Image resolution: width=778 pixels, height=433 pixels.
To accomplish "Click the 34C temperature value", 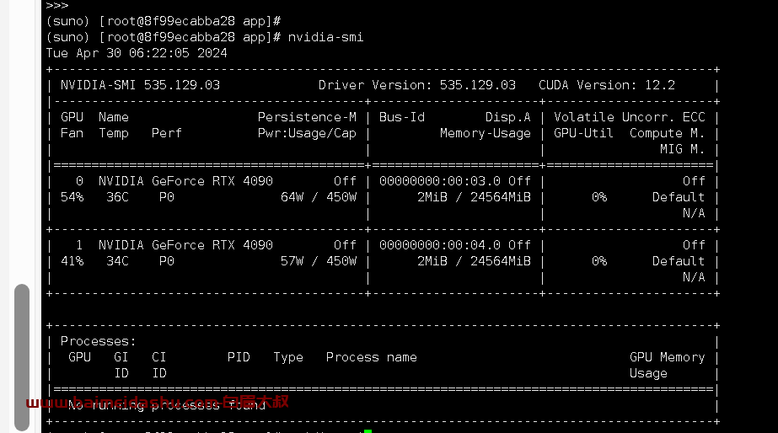I will (x=118, y=261).
